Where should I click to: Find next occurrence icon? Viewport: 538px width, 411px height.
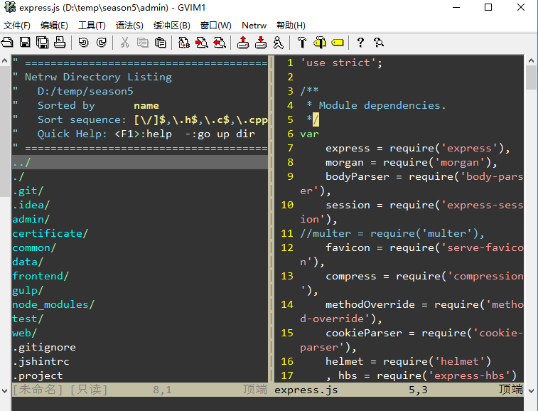click(x=202, y=42)
